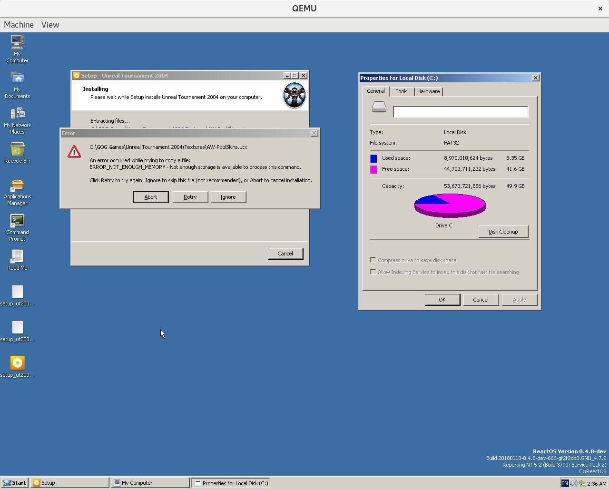Click the "53,673,721,856 bytes" capacity value
Image resolution: width=609 pixels, height=489 pixels.
point(470,186)
